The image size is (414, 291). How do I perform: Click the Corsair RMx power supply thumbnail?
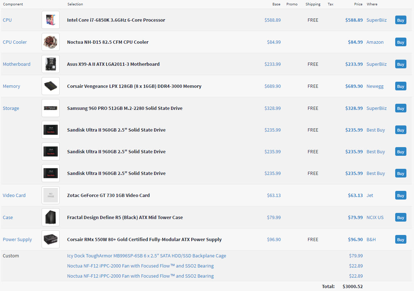[51, 240]
